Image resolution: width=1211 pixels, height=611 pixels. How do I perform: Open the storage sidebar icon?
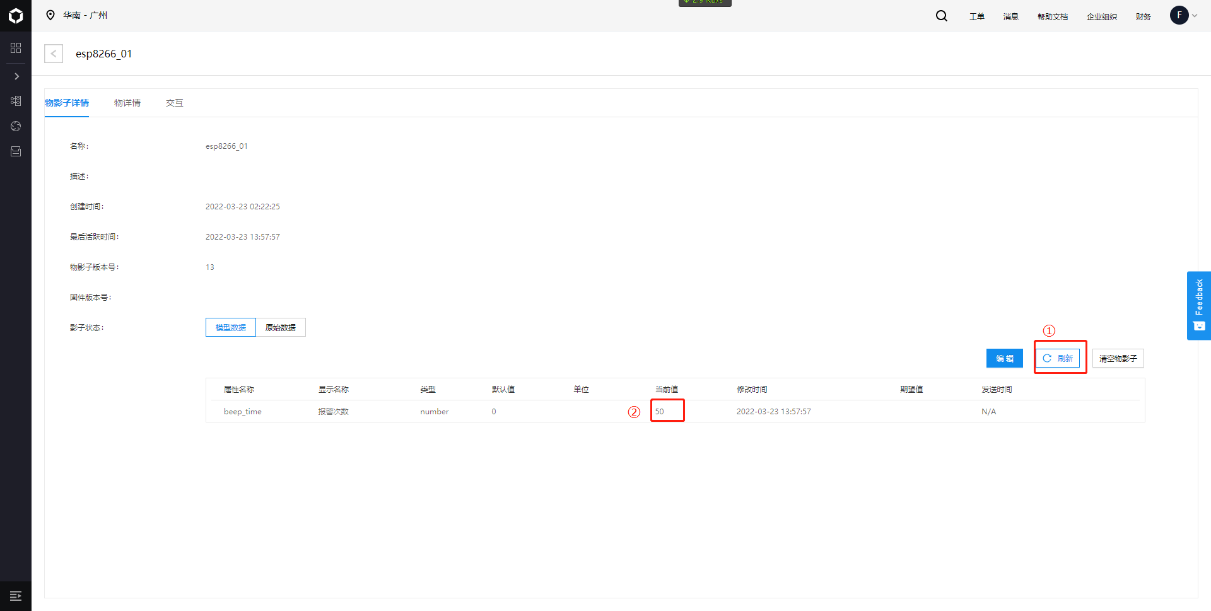click(16, 151)
